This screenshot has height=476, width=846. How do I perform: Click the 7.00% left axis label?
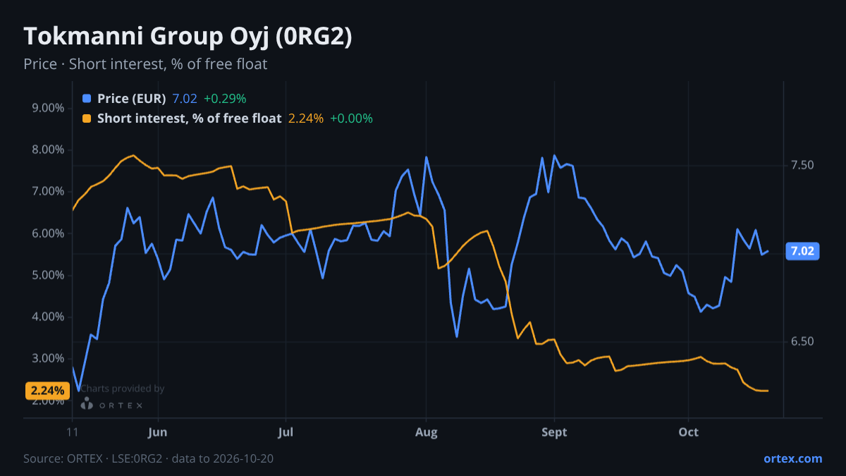49,191
